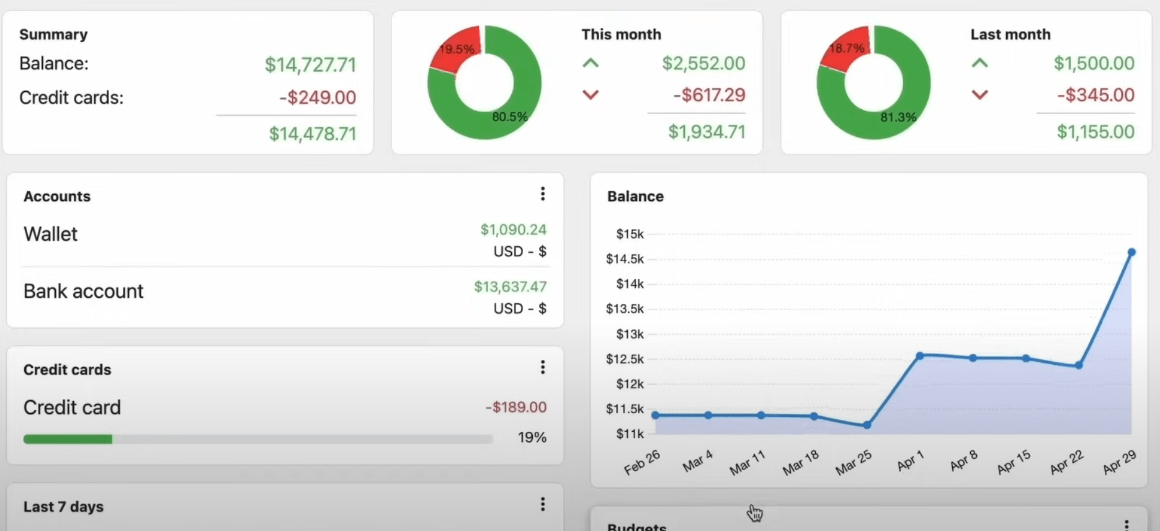Screen dimensions: 1160x531
Task: Click red 19.5% slice of This month donut
Action: pyautogui.click(x=456, y=50)
